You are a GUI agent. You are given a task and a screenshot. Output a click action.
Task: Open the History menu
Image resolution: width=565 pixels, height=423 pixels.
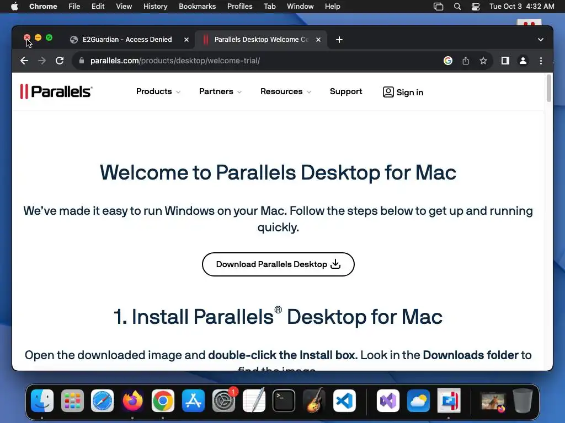coord(155,7)
